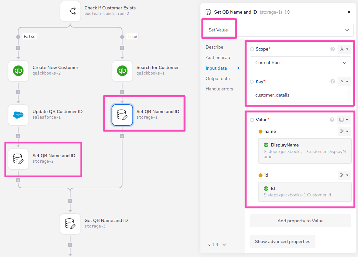The width and height of the screenshot is (358, 257).
Task: Toggle the radio circle beside Key
Action: 252,82
